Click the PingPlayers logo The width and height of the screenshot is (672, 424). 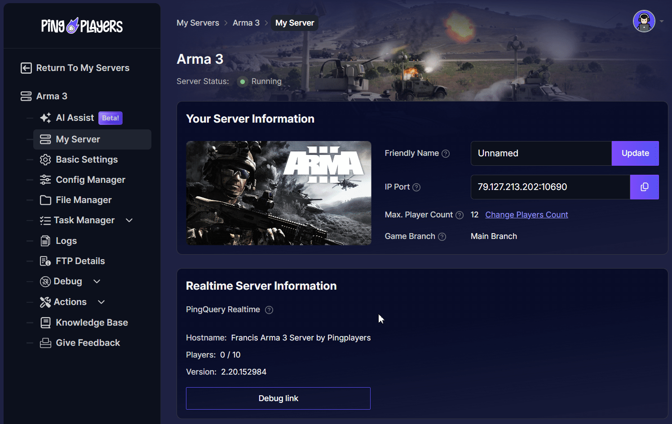point(82,26)
